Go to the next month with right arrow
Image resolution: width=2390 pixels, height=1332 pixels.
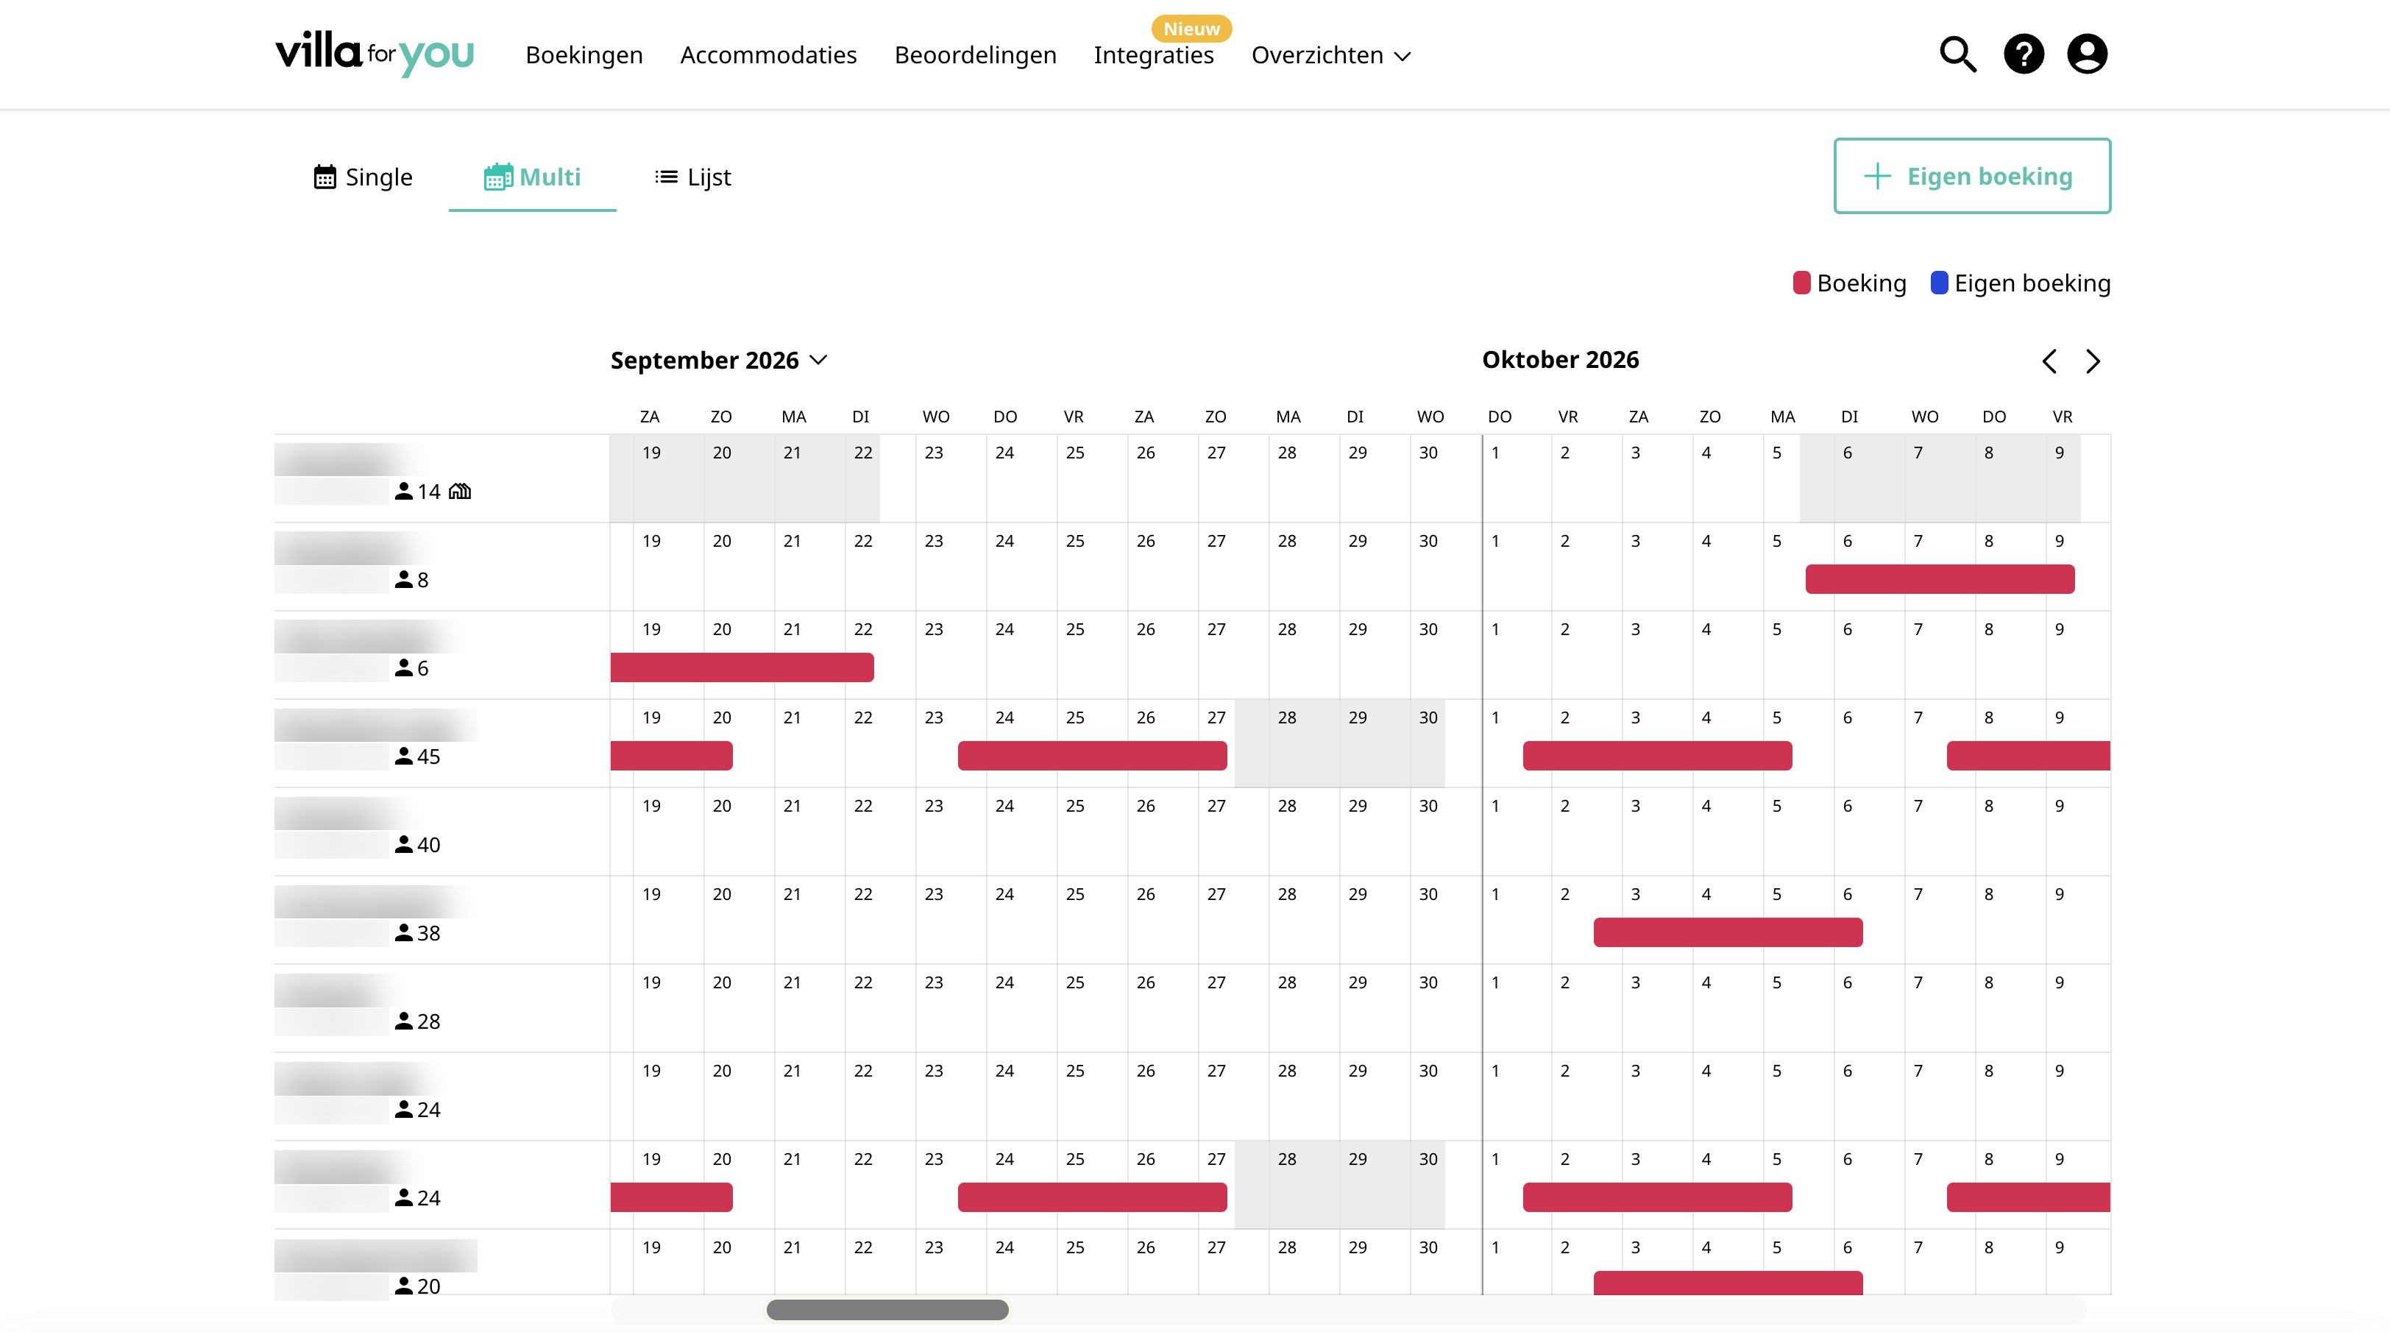(2093, 361)
